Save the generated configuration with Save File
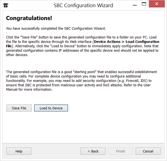 point(19,108)
